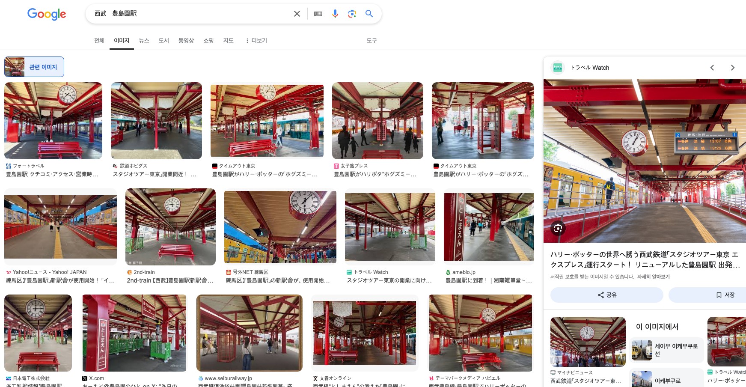
Task: Open the on-screen keyboard icon
Action: [x=318, y=14]
